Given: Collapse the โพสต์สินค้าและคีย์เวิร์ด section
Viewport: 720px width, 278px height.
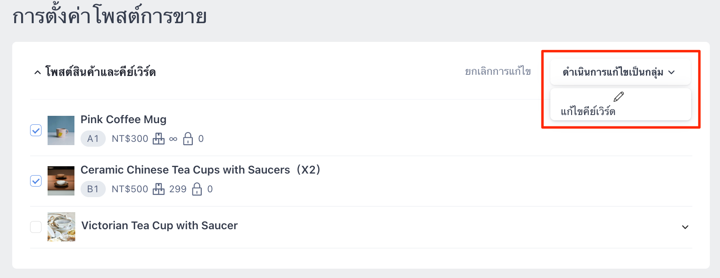Looking at the screenshot, I should tap(37, 72).
